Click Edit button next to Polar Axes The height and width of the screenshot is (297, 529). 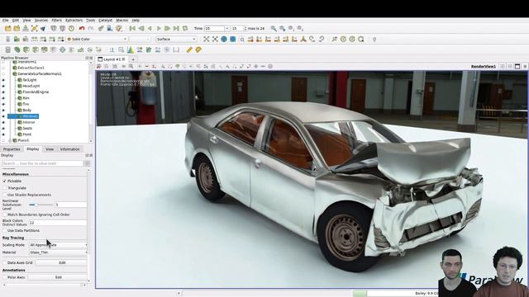point(59,277)
